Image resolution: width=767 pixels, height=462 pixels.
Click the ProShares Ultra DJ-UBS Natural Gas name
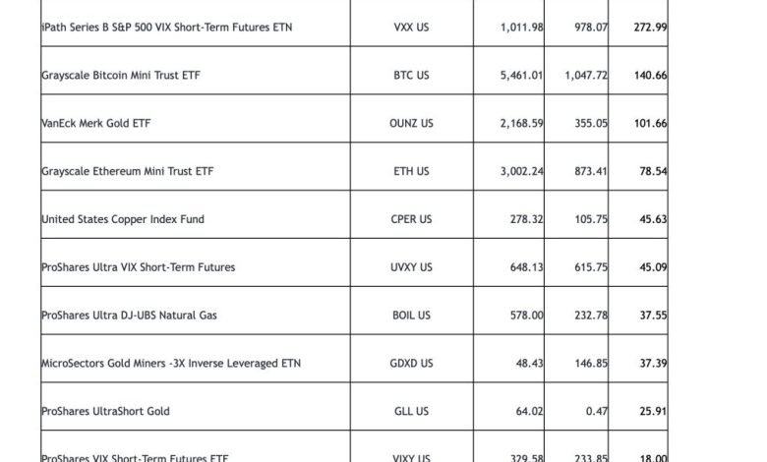(130, 316)
